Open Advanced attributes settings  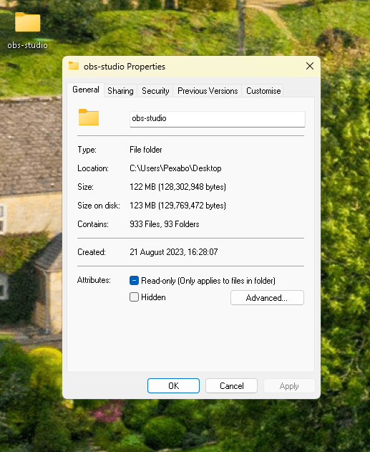pyautogui.click(x=267, y=298)
